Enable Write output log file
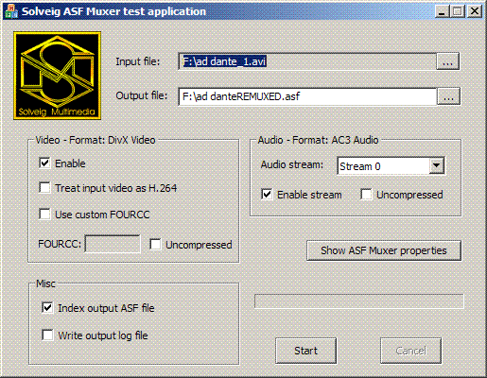The image size is (487, 378). pyautogui.click(x=47, y=335)
